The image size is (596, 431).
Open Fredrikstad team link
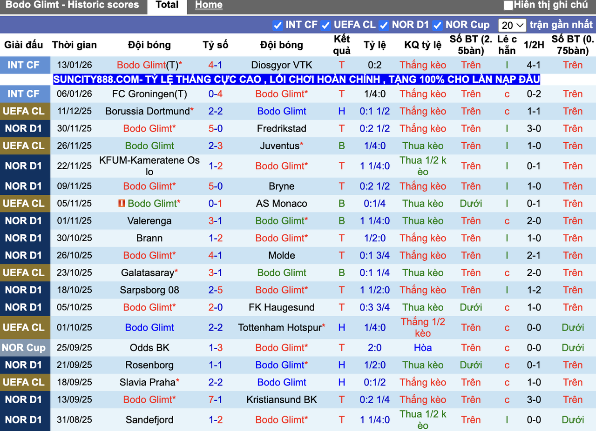pyautogui.click(x=282, y=128)
